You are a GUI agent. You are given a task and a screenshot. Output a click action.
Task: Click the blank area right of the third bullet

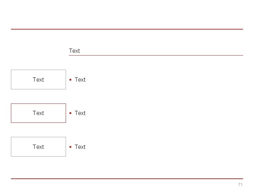click(x=164, y=147)
